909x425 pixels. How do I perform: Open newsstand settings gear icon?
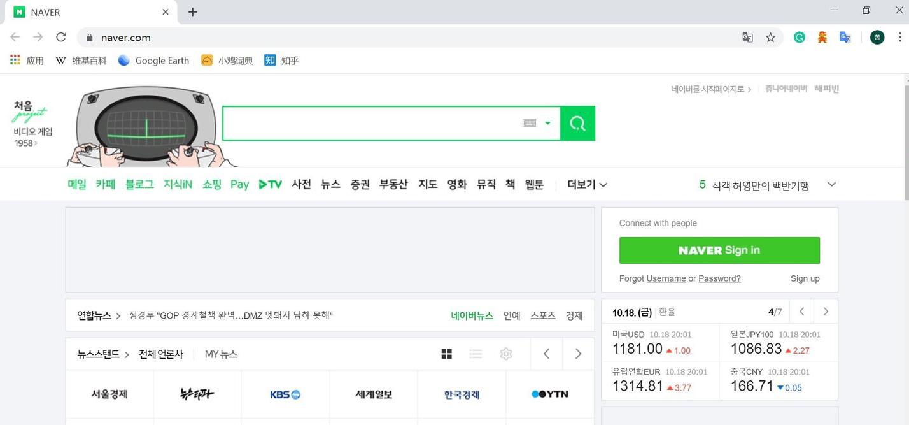click(x=506, y=354)
